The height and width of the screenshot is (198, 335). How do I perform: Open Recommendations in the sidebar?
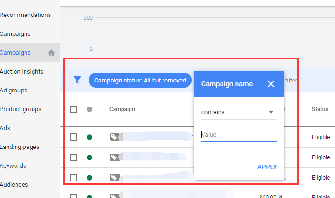point(25,15)
